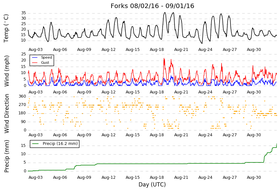Click the chart title Forks 08/02/16 - 09/01/16
The width and height of the screenshot is (280, 191).
click(152, 6)
